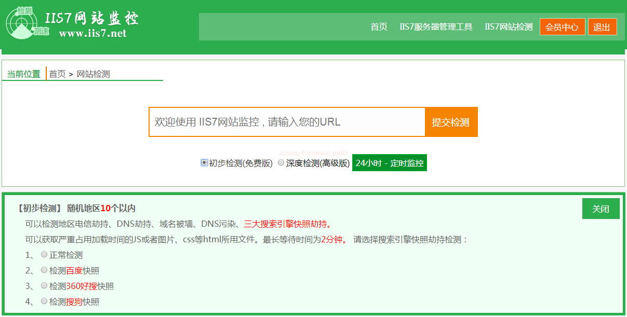Choose the 检测搜狗快照 radio option
This screenshot has height=317, width=627.
pos(44,301)
